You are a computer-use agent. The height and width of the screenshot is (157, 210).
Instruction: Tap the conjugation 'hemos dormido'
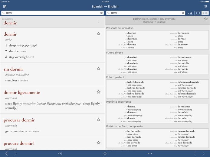pos(186,131)
